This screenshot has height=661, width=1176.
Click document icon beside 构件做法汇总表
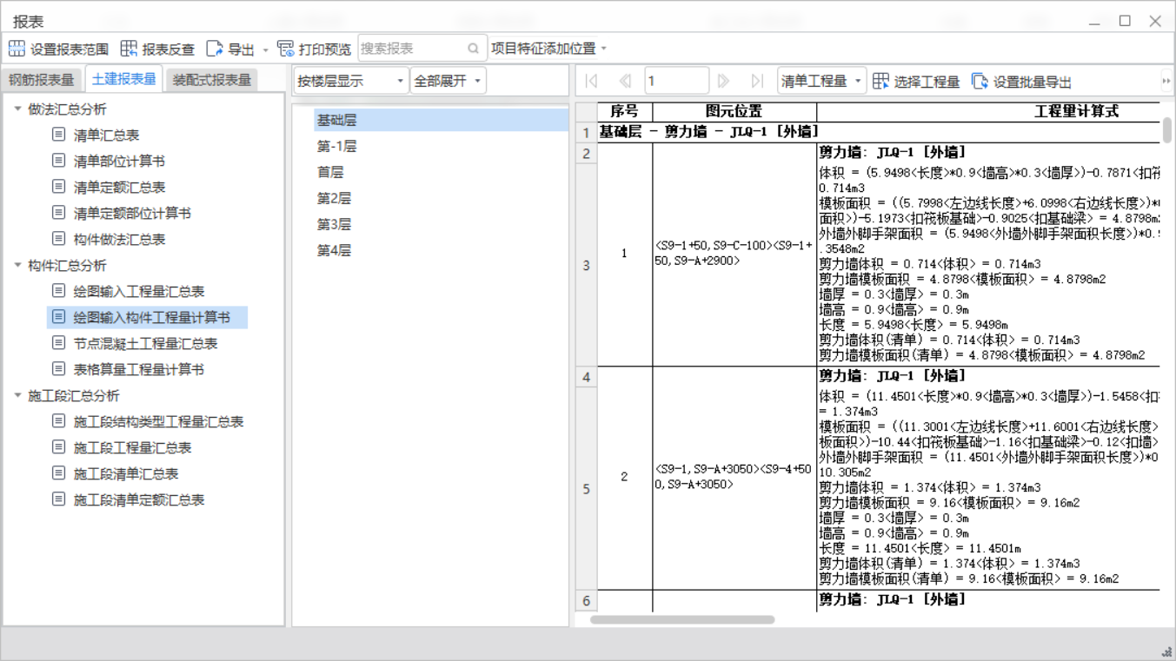tap(59, 239)
